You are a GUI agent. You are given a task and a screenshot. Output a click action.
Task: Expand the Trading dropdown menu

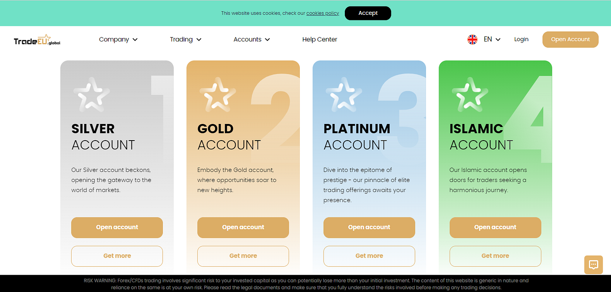(x=186, y=39)
